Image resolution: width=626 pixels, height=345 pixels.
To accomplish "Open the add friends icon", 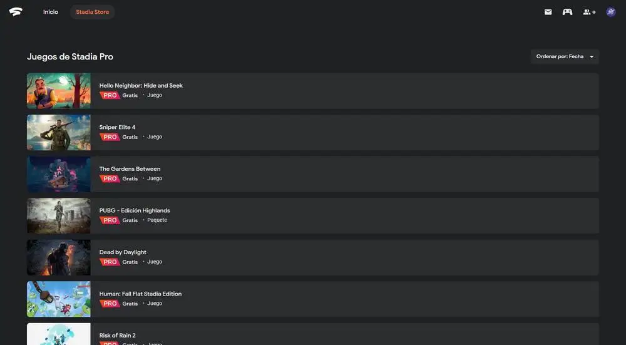I will (x=589, y=12).
